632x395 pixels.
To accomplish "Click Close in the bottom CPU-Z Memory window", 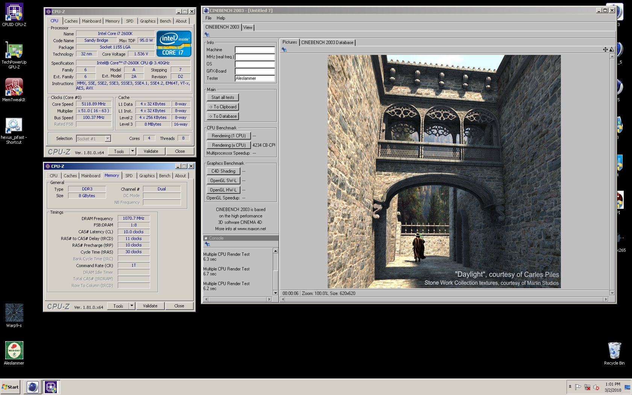I will pyautogui.click(x=179, y=306).
